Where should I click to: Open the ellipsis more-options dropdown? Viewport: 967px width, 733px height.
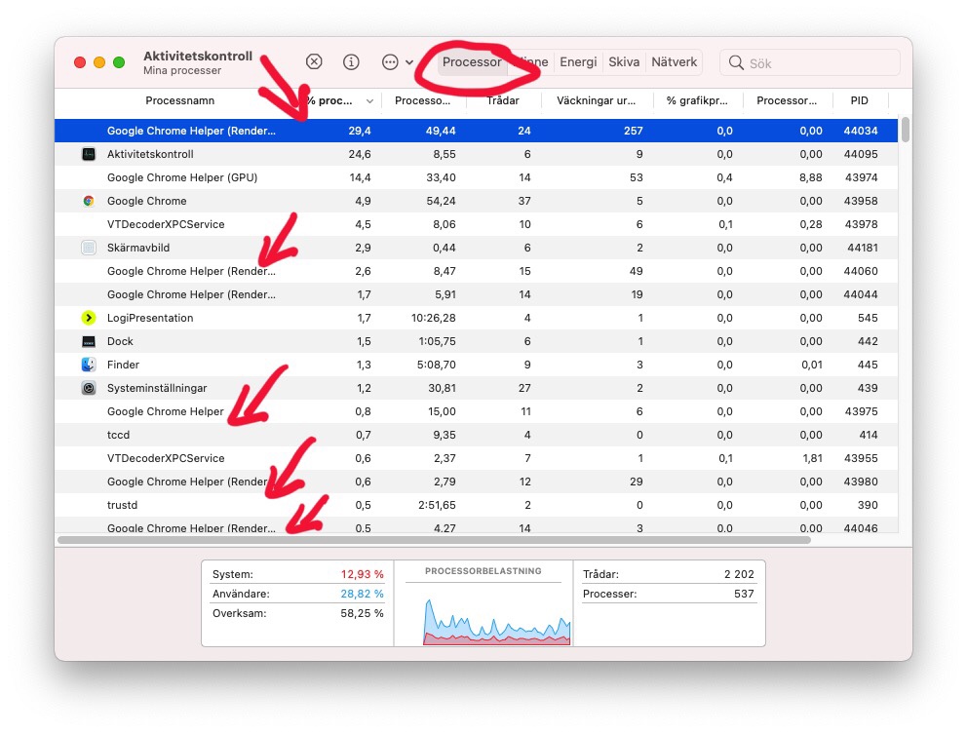397,61
